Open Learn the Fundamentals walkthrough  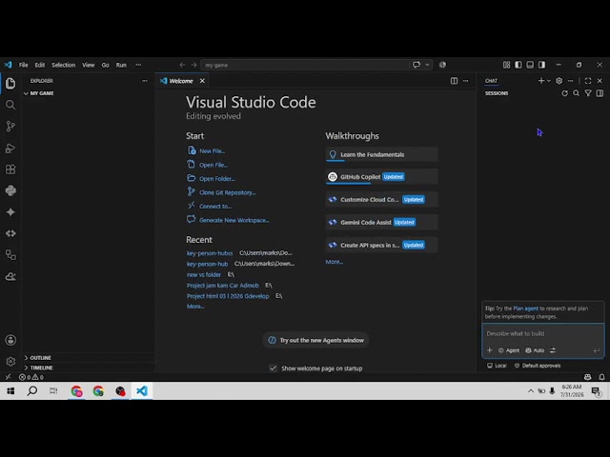pos(381,154)
